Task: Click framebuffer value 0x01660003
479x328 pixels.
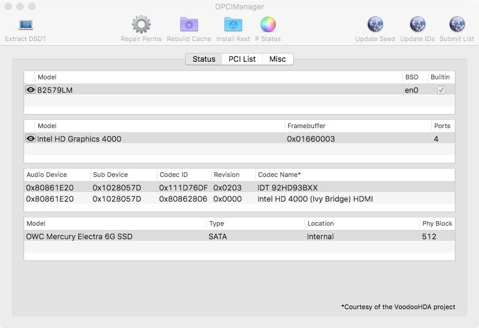Action: pyautogui.click(x=310, y=139)
